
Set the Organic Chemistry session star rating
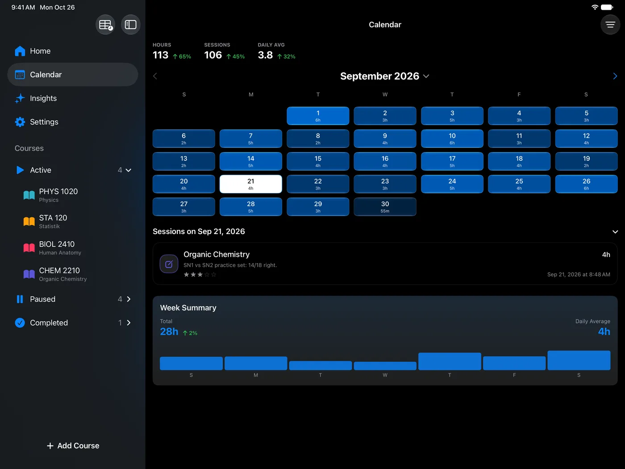pyautogui.click(x=200, y=275)
